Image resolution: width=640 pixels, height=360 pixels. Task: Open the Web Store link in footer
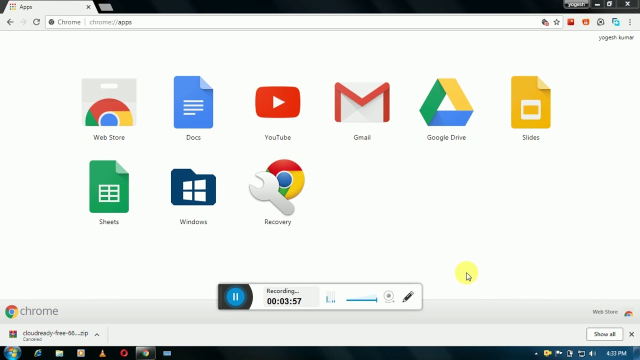click(612, 311)
